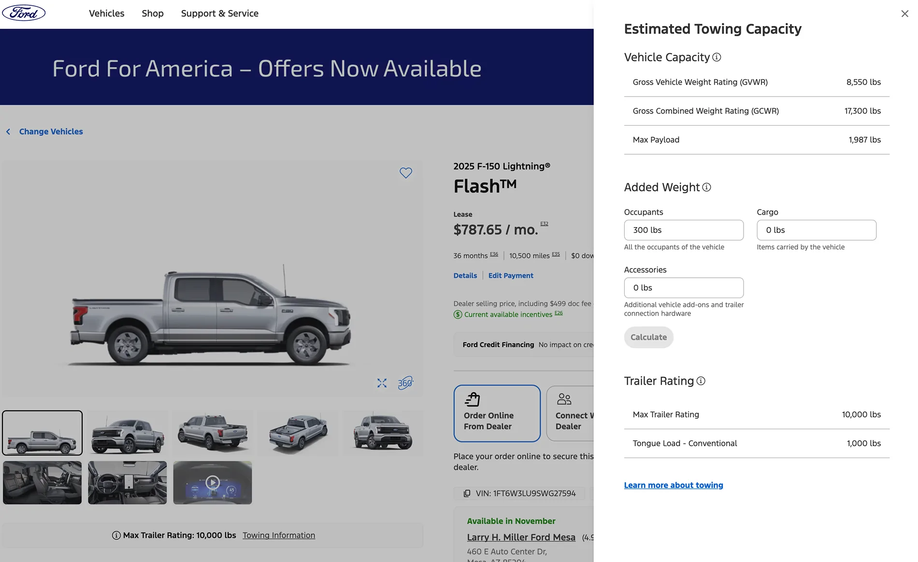The width and height of the screenshot is (918, 562).
Task: Open the Support & Service menu
Action: pos(220,14)
